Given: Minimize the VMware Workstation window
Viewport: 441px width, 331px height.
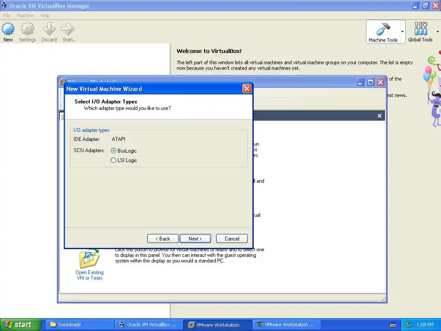Looking at the screenshot, I should click(360, 82).
